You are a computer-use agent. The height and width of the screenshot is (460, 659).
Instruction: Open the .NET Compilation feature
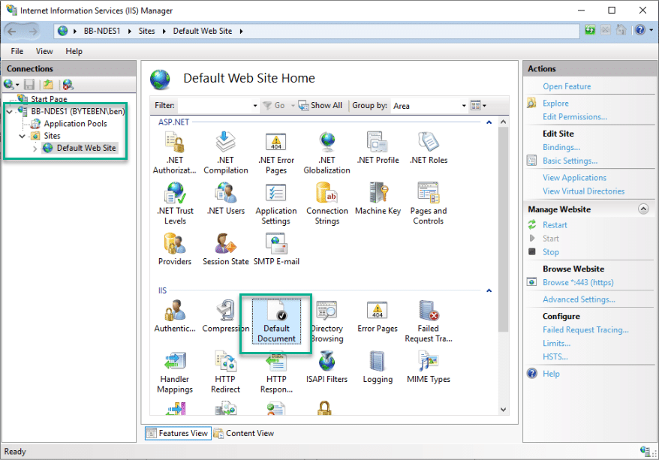[x=226, y=152]
